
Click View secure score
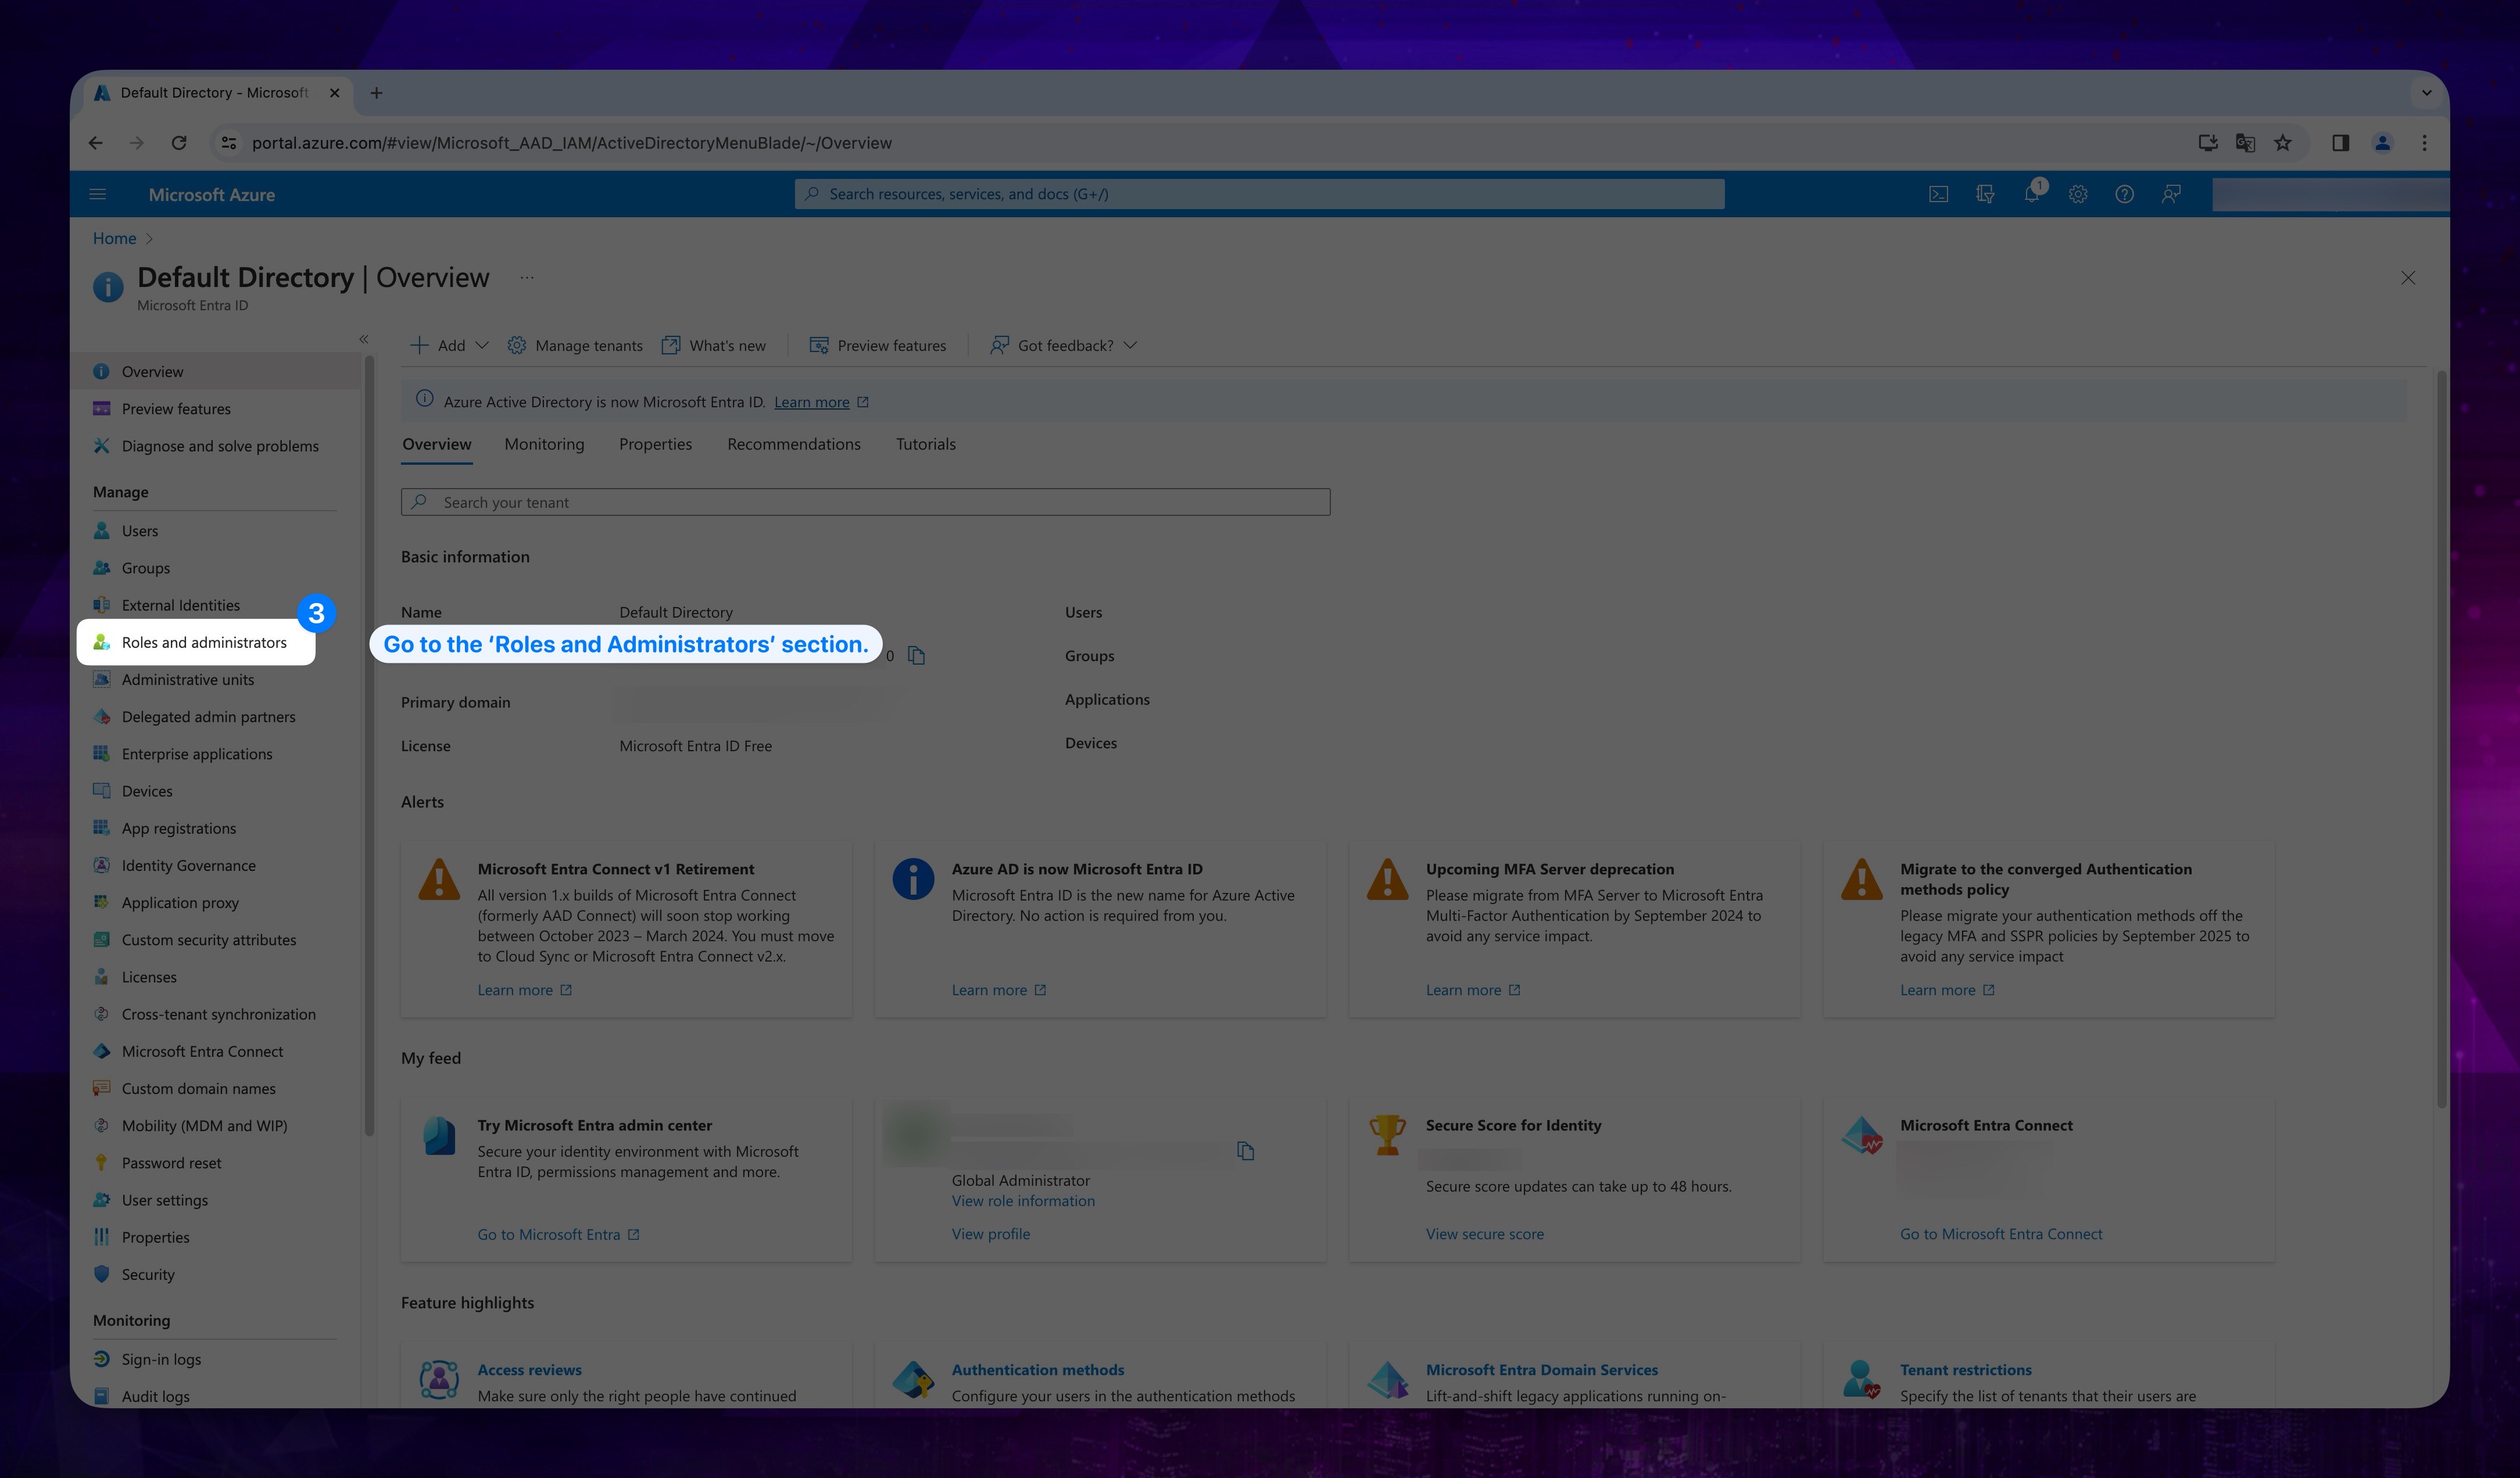click(1485, 1234)
